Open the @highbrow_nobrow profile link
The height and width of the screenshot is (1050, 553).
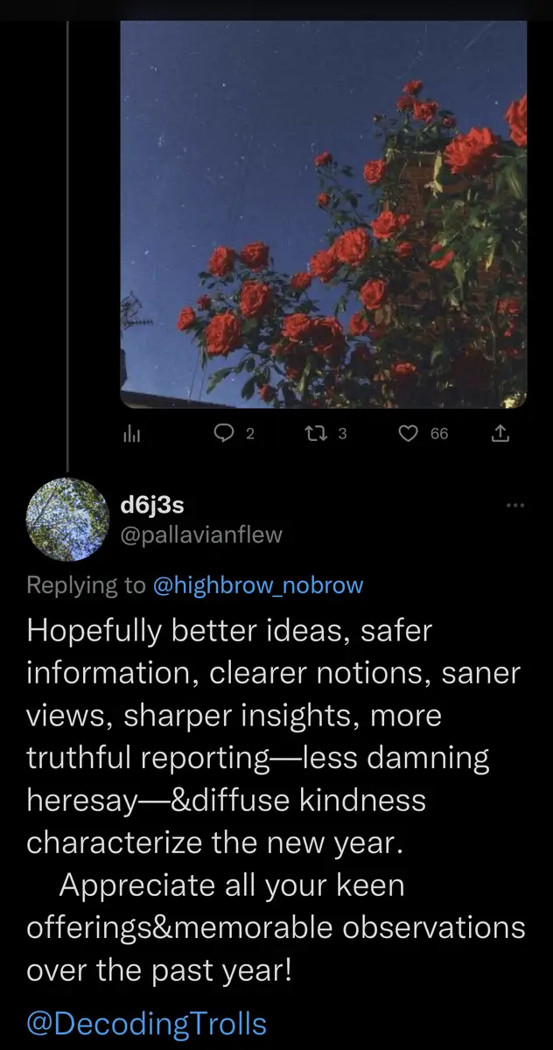pos(258,585)
